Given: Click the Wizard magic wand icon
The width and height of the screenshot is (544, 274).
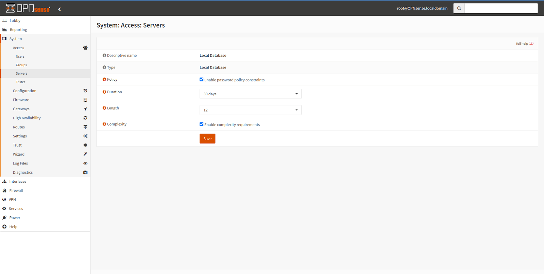Looking at the screenshot, I should [85, 154].
